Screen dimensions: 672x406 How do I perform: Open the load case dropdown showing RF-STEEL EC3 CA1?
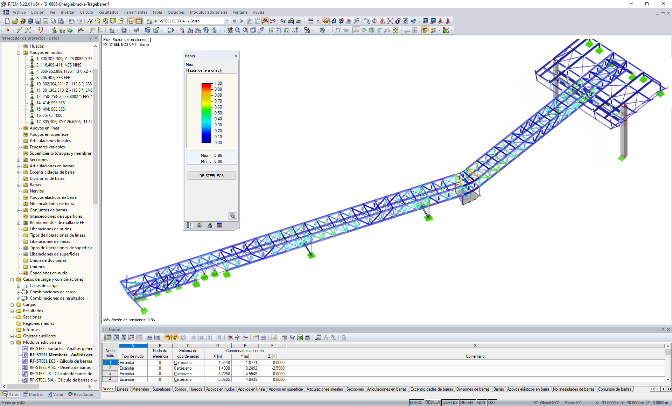(226, 21)
